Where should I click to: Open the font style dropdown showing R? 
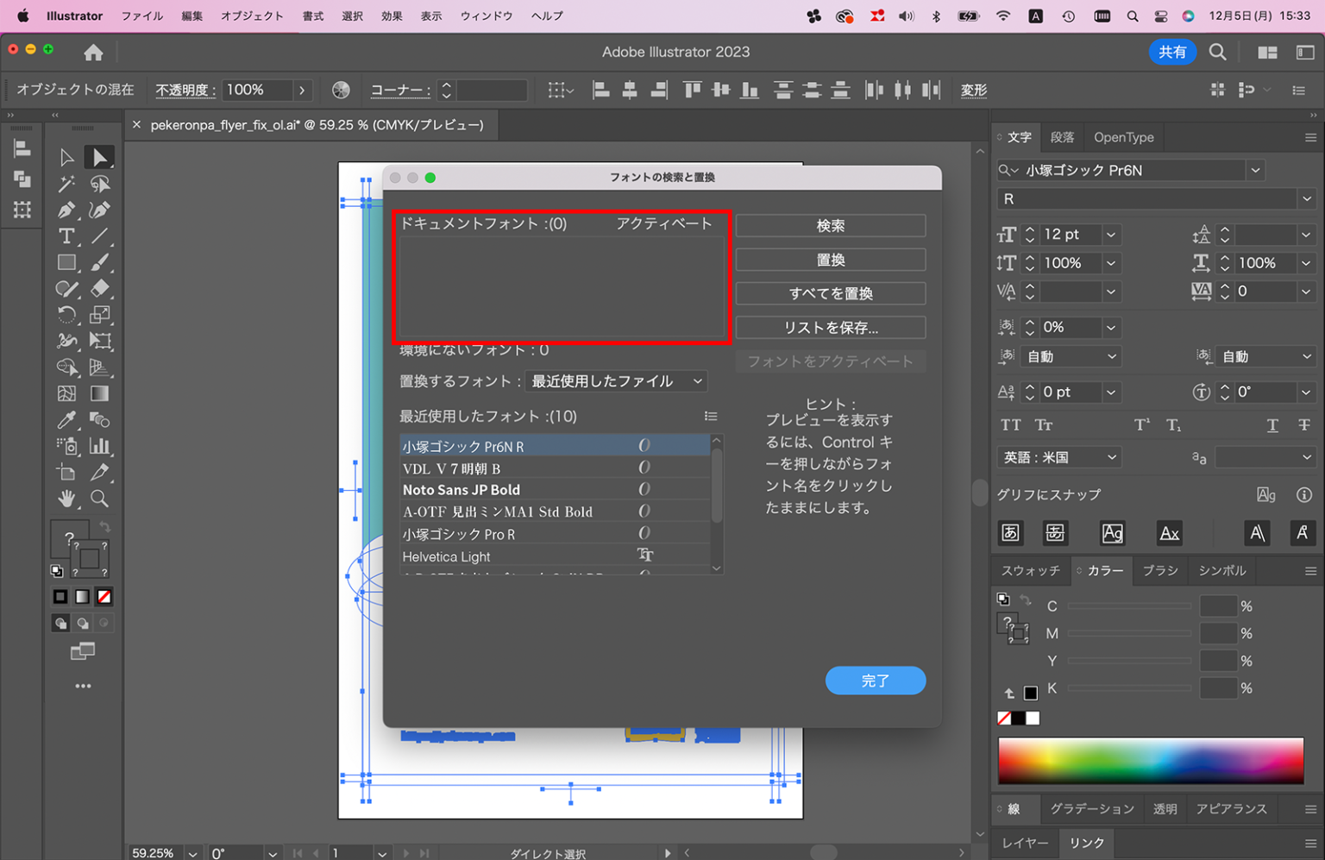[1305, 198]
